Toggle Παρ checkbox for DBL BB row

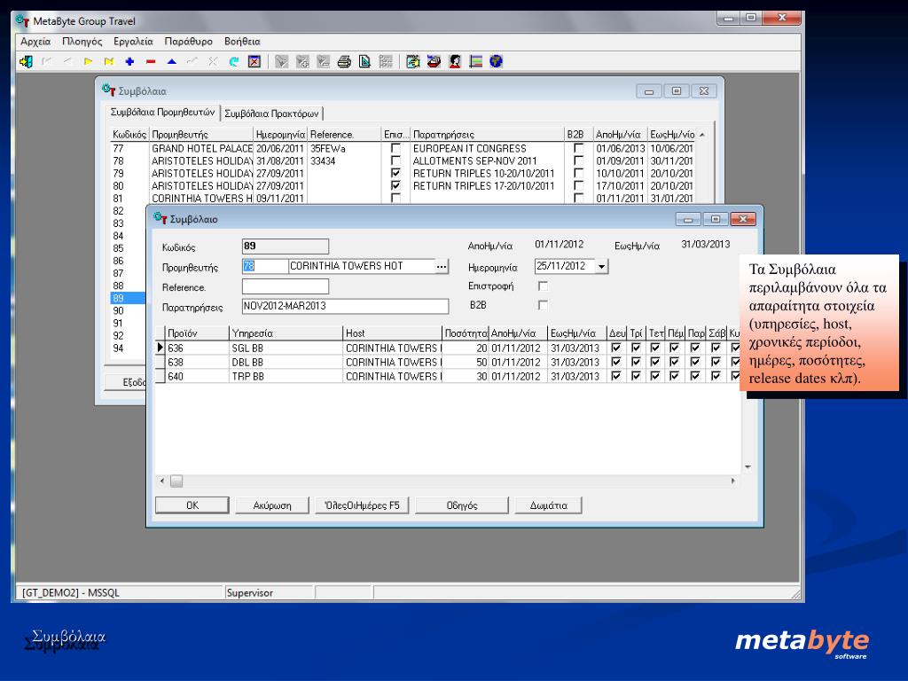tap(695, 362)
